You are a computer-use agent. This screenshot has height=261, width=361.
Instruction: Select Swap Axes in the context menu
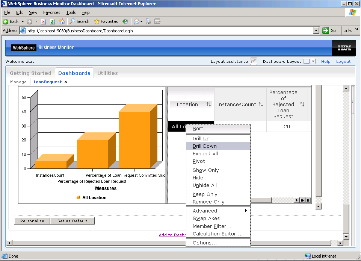click(x=218, y=219)
